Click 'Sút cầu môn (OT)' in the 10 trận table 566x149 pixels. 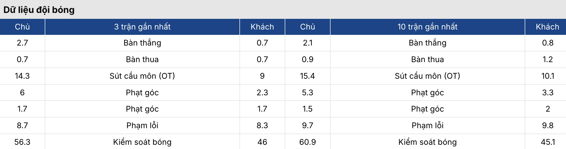427,76
